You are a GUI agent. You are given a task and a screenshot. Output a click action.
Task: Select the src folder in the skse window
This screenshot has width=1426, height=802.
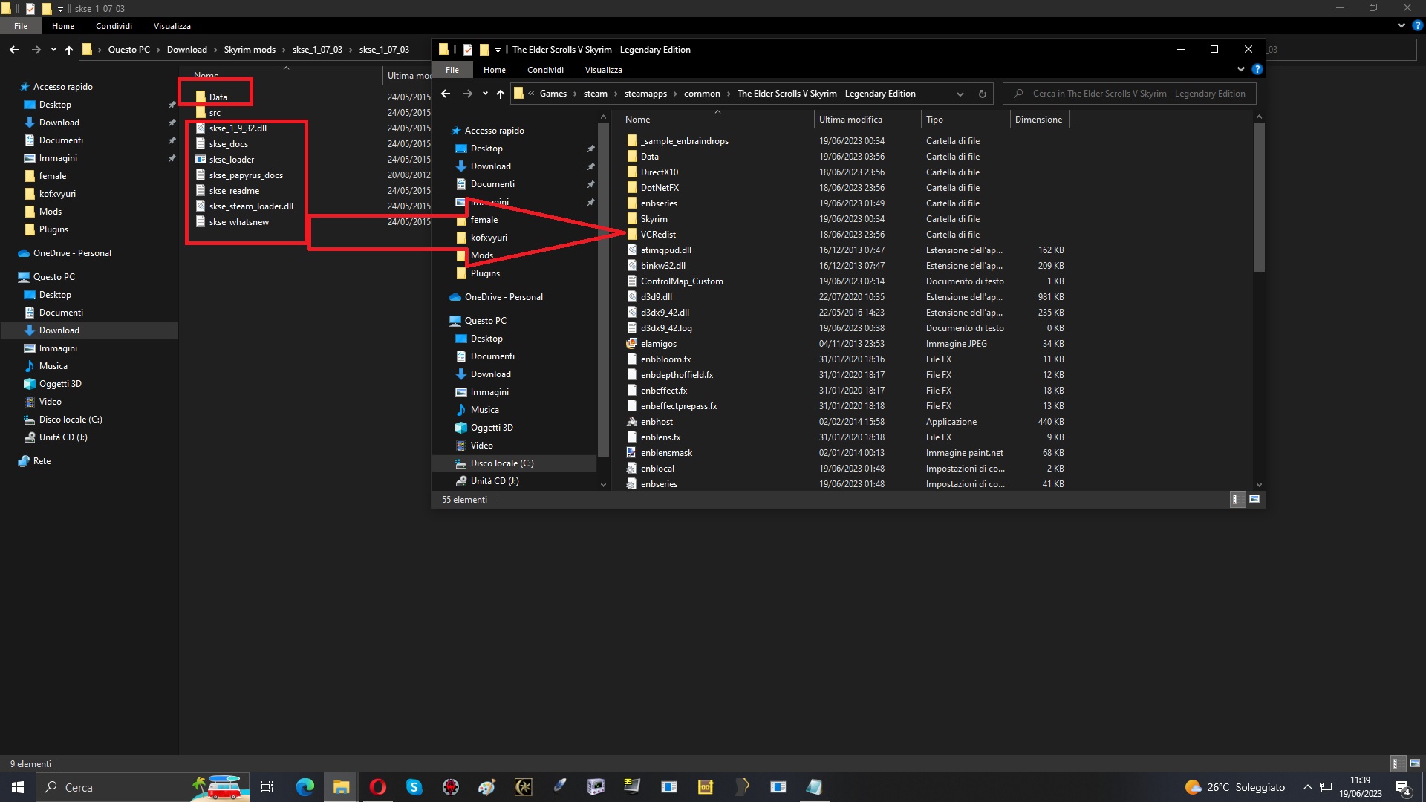[x=214, y=113]
